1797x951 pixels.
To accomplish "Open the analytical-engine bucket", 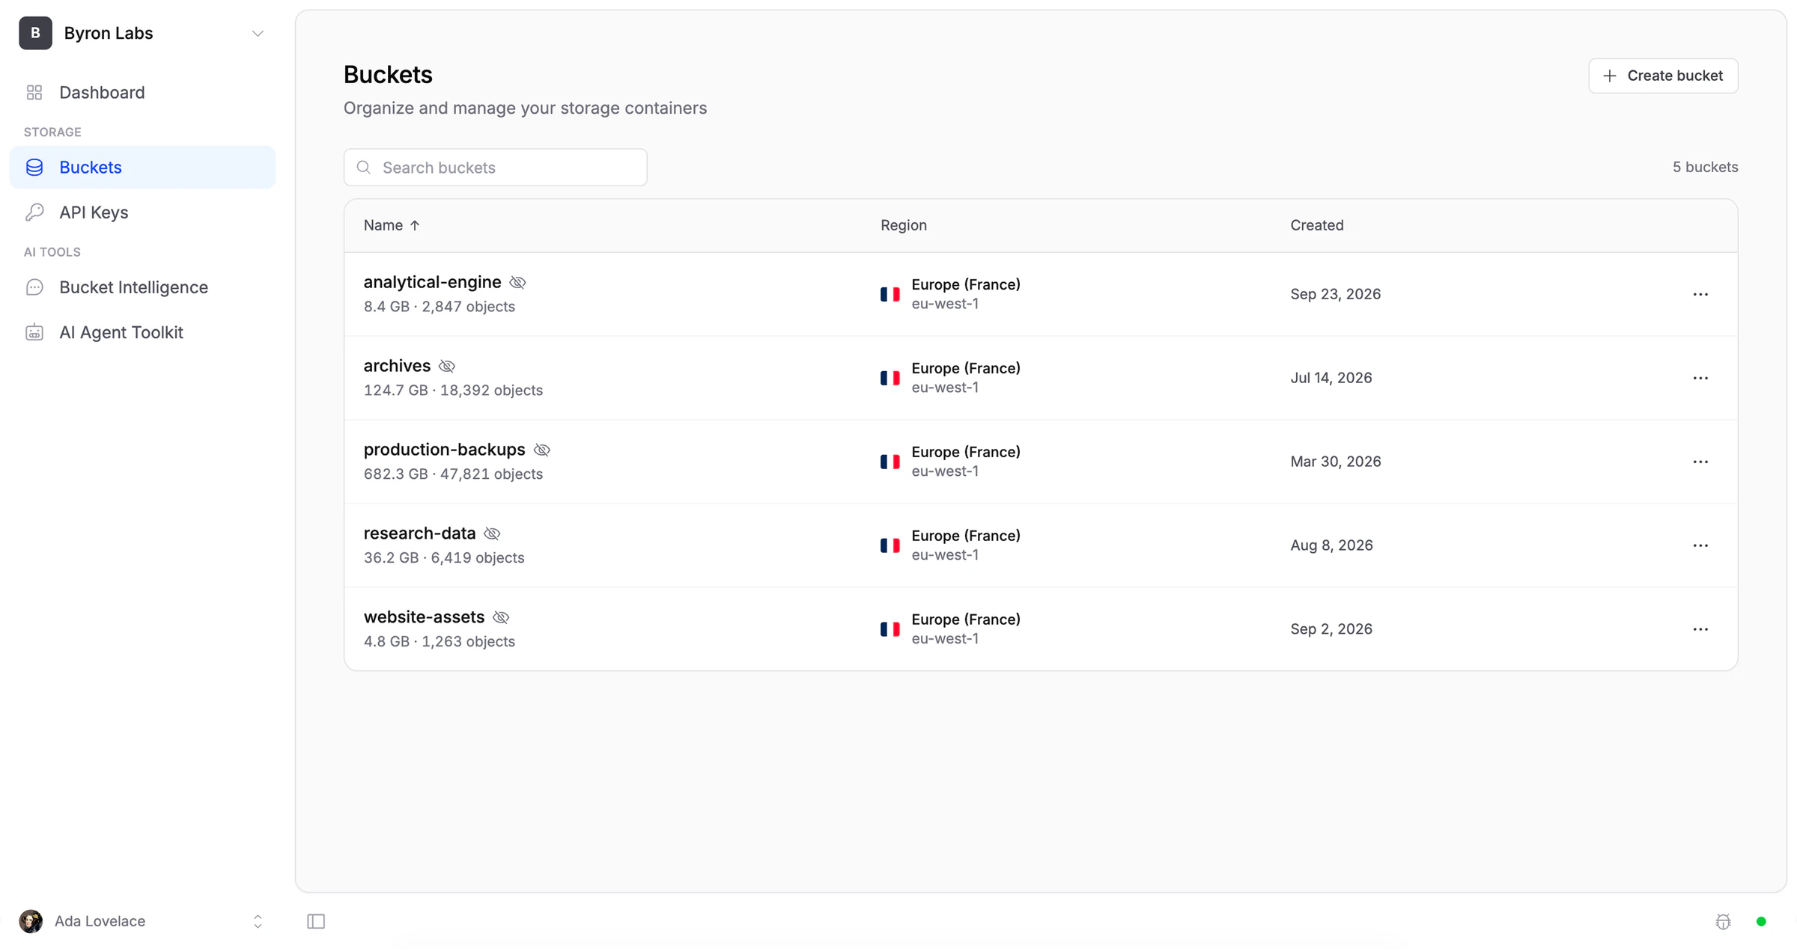I will coord(432,282).
